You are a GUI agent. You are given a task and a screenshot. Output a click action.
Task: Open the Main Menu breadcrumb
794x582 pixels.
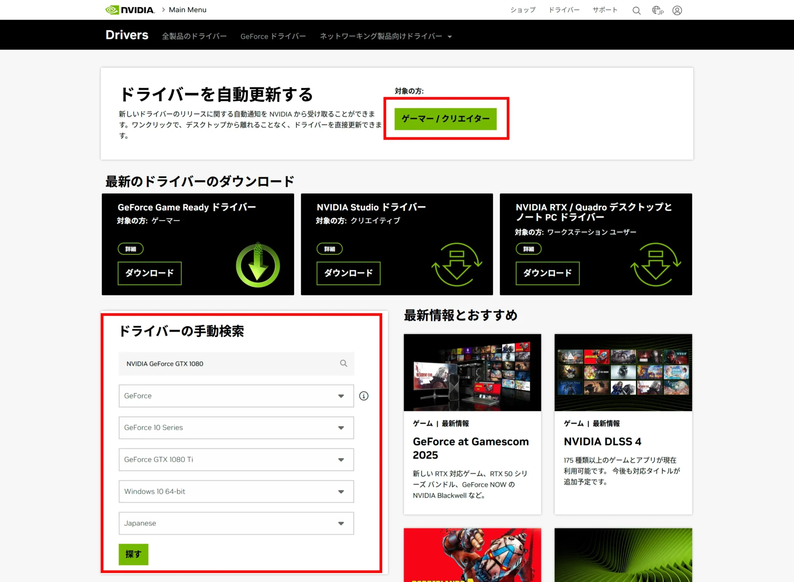187,10
